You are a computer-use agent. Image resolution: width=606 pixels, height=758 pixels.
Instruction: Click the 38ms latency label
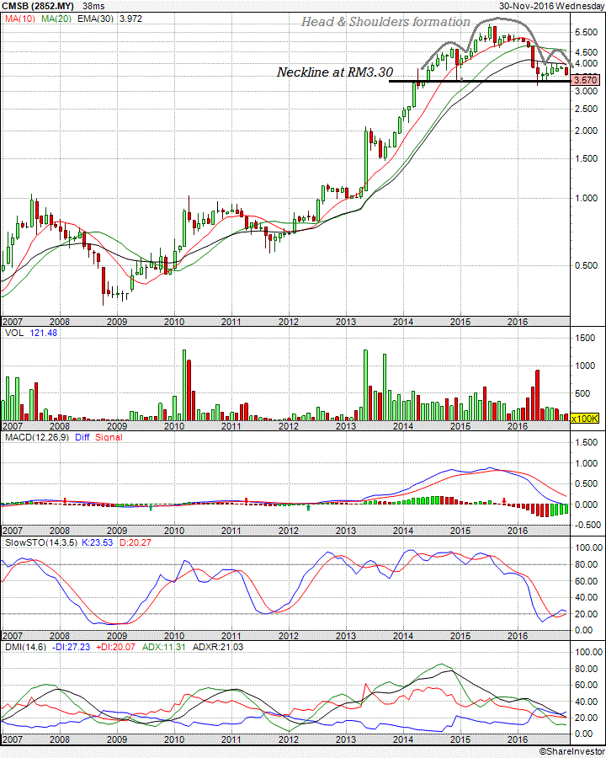tap(93, 6)
